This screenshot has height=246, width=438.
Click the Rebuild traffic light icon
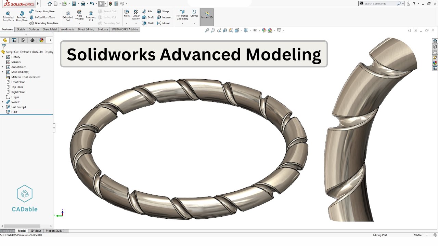(110, 4)
